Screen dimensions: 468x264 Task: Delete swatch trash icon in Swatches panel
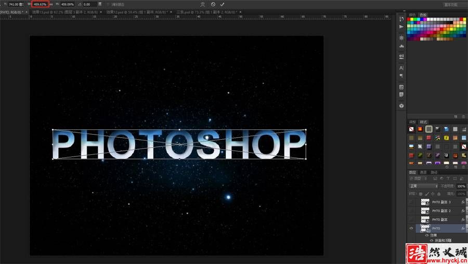coord(463,116)
